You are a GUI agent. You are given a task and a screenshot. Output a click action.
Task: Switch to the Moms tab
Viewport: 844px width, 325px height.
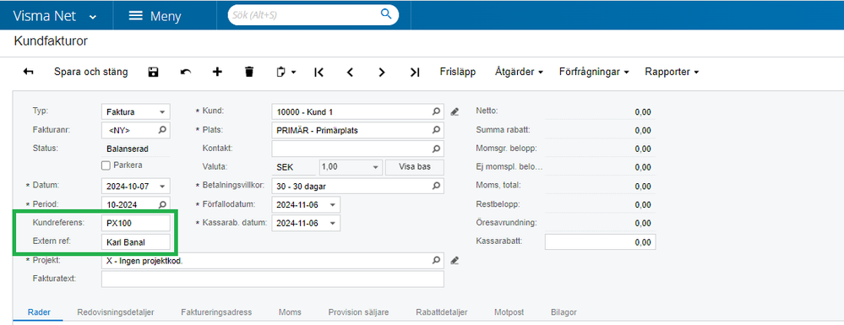[x=290, y=312]
